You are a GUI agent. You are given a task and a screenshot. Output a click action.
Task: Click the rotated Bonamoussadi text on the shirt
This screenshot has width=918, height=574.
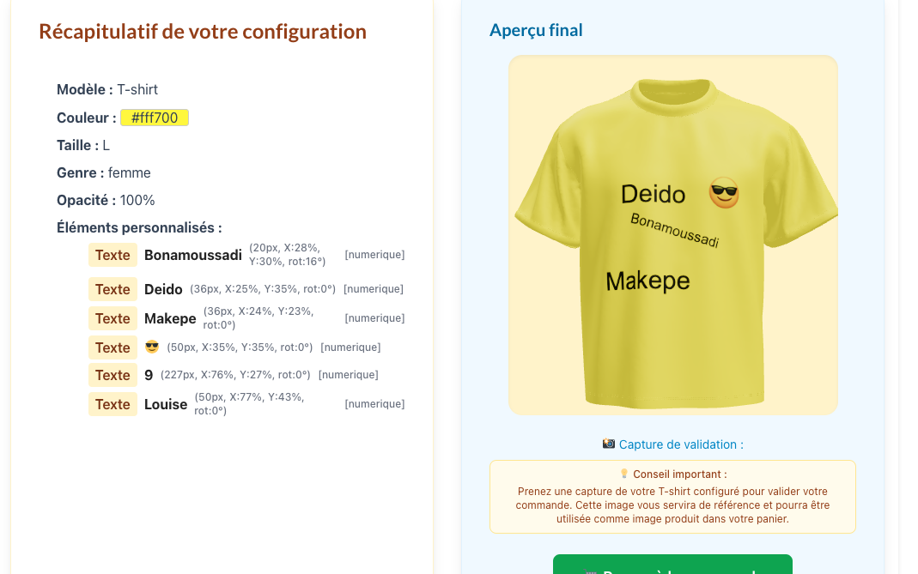674,231
